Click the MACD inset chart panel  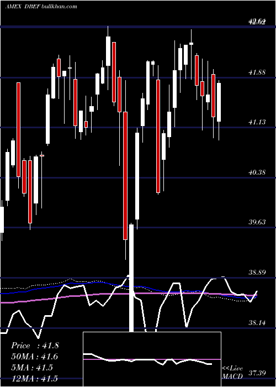[x=152, y=359]
